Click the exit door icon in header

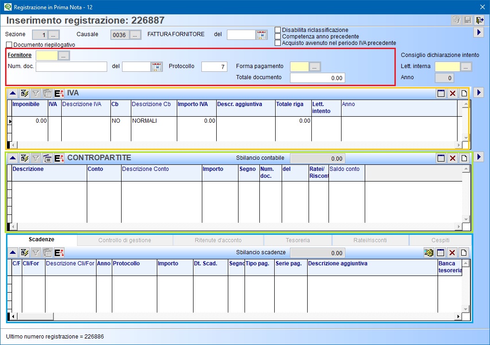pyautogui.click(x=479, y=20)
